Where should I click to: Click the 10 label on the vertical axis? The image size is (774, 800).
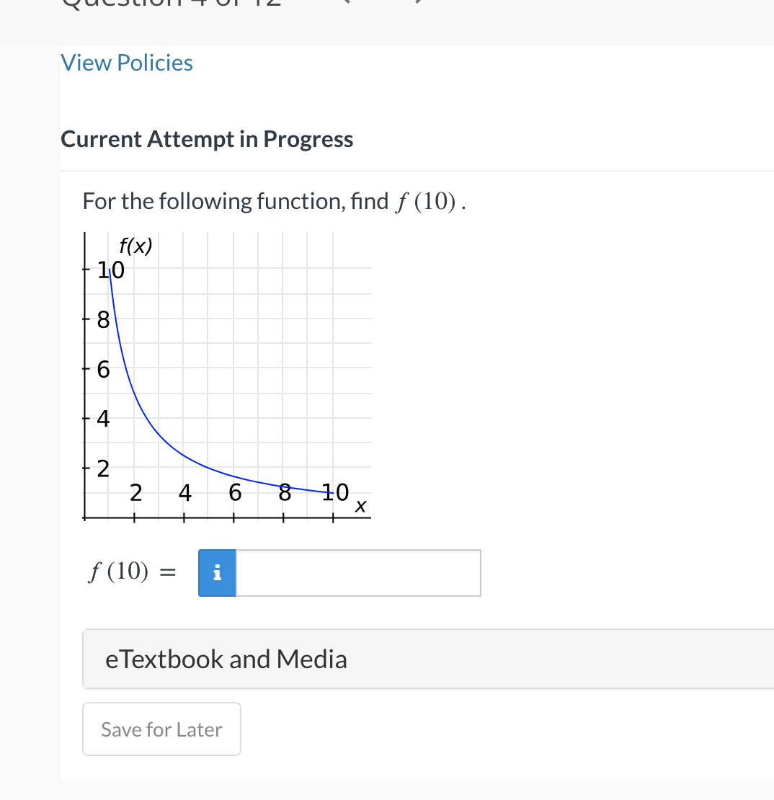pos(111,270)
